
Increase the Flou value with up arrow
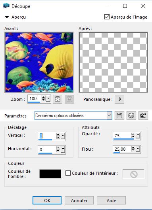click(x=133, y=148)
